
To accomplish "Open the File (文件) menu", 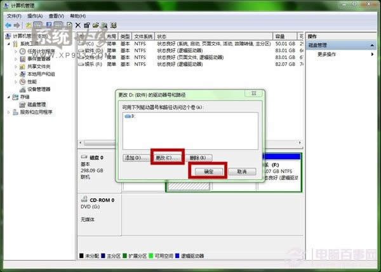I will pos(14,15).
